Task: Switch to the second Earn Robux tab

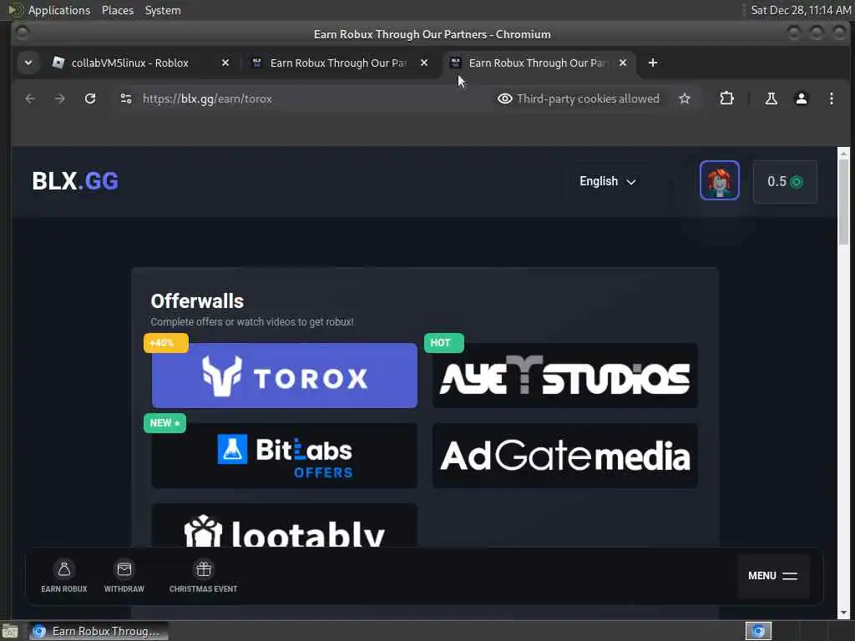Action: tap(339, 63)
